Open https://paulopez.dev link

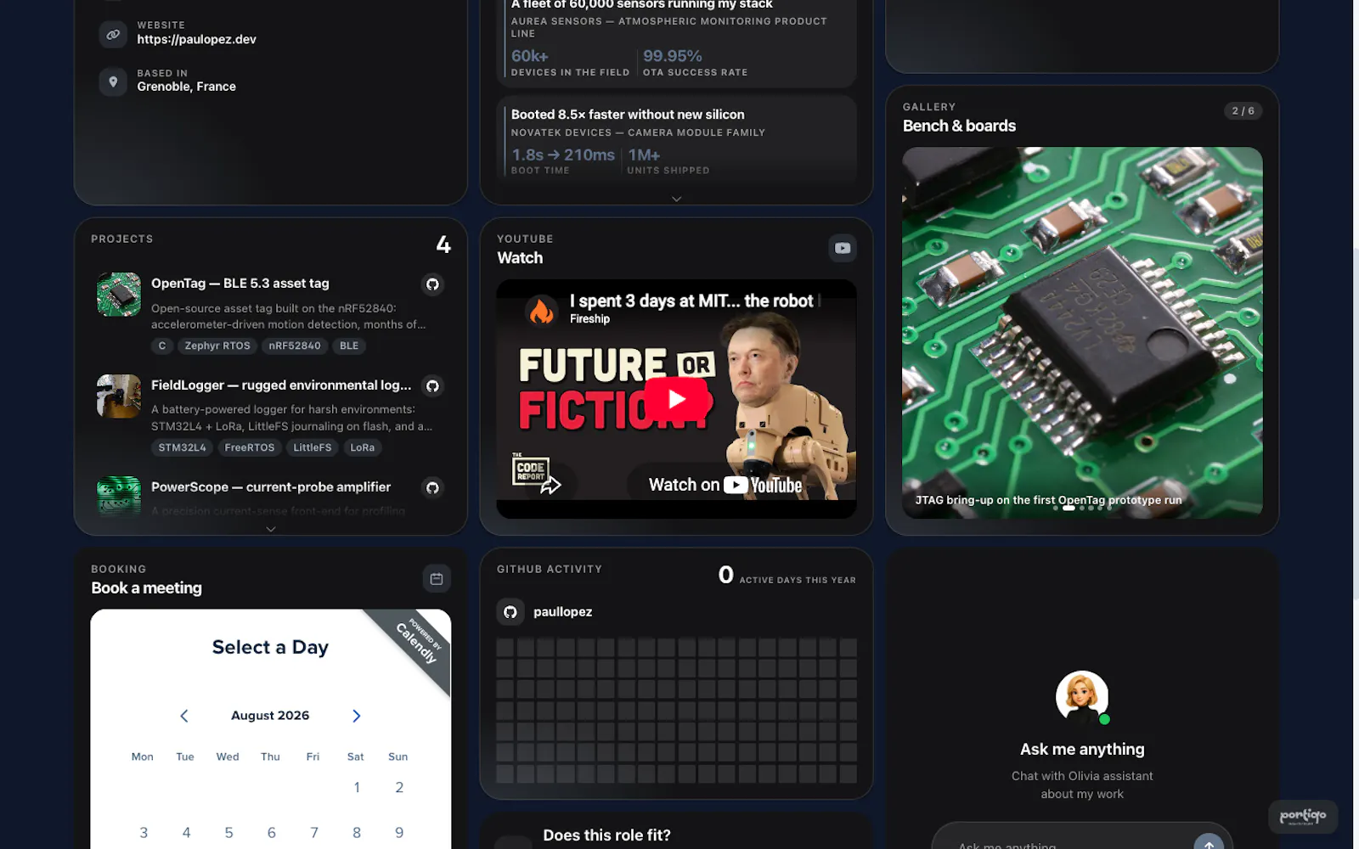pos(196,39)
